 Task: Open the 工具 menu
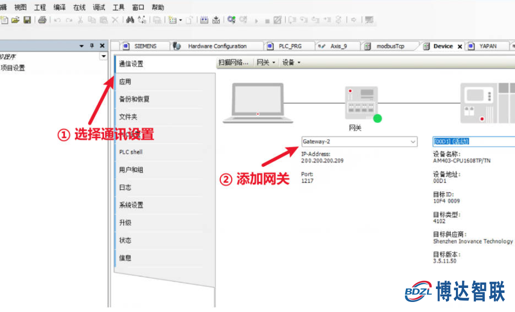[119, 7]
